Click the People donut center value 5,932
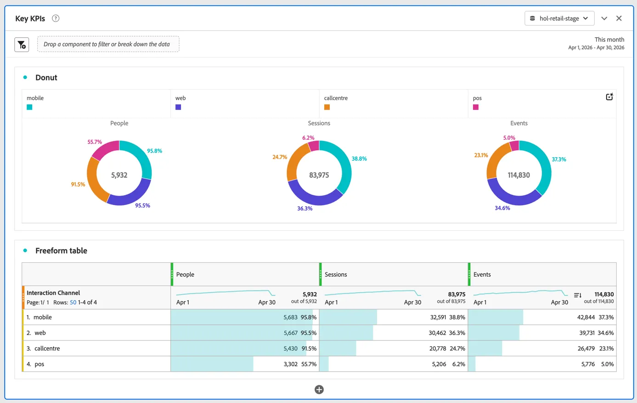The width and height of the screenshot is (637, 403). (x=119, y=175)
